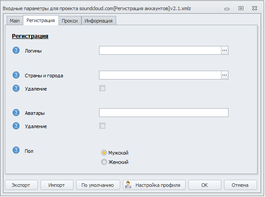
Task: Select the Мужской radio button
Action: (x=104, y=153)
